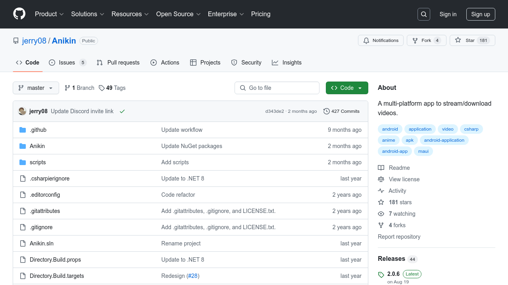Open the jerry08 owner link

click(34, 41)
